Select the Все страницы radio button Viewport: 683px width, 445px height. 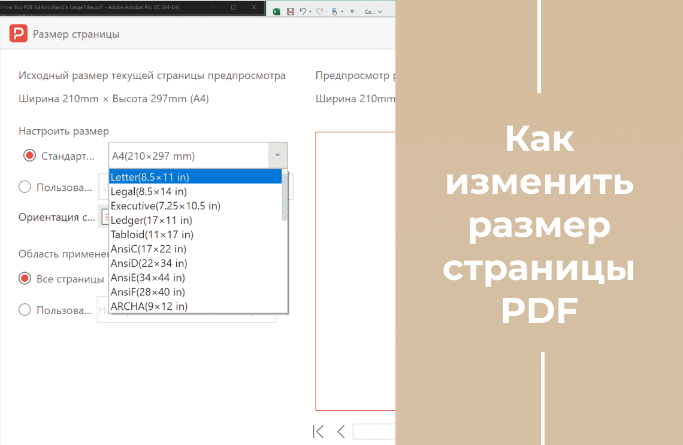(25, 278)
